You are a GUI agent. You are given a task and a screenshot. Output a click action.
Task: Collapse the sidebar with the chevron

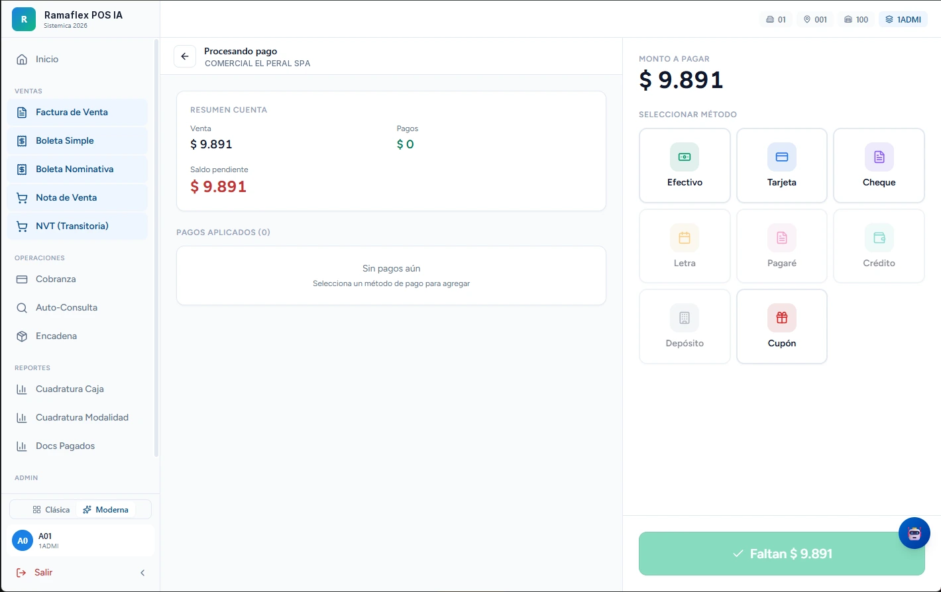[142, 573]
